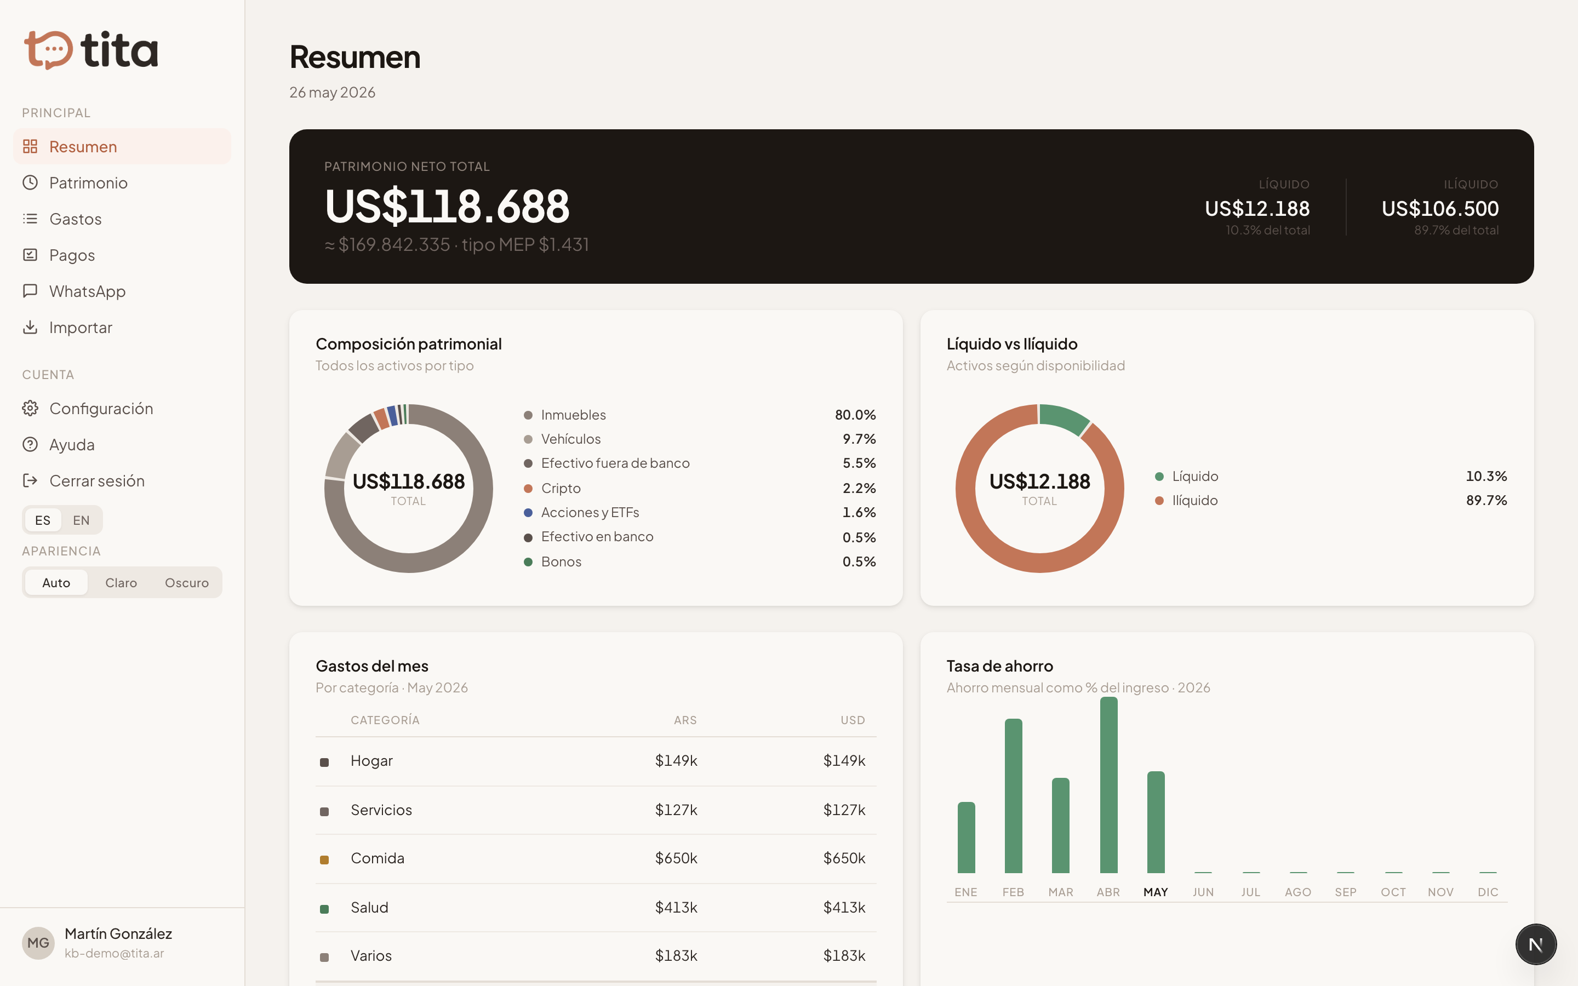Click the Servicios expense row
Screen dimensions: 1578x986
pyautogui.click(x=596, y=810)
